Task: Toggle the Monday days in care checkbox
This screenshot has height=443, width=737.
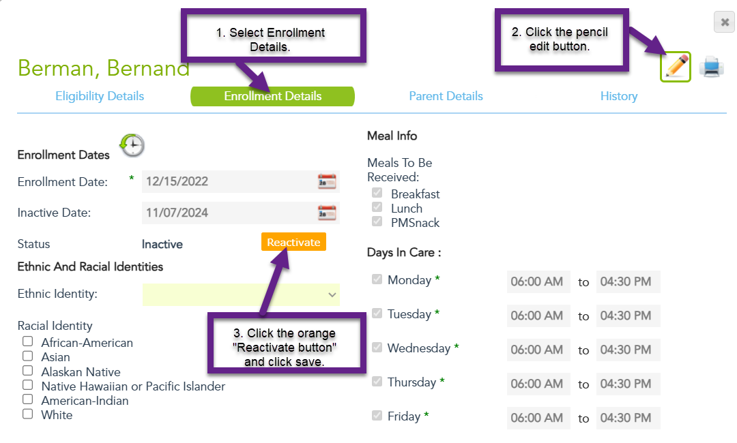Action: (x=377, y=279)
